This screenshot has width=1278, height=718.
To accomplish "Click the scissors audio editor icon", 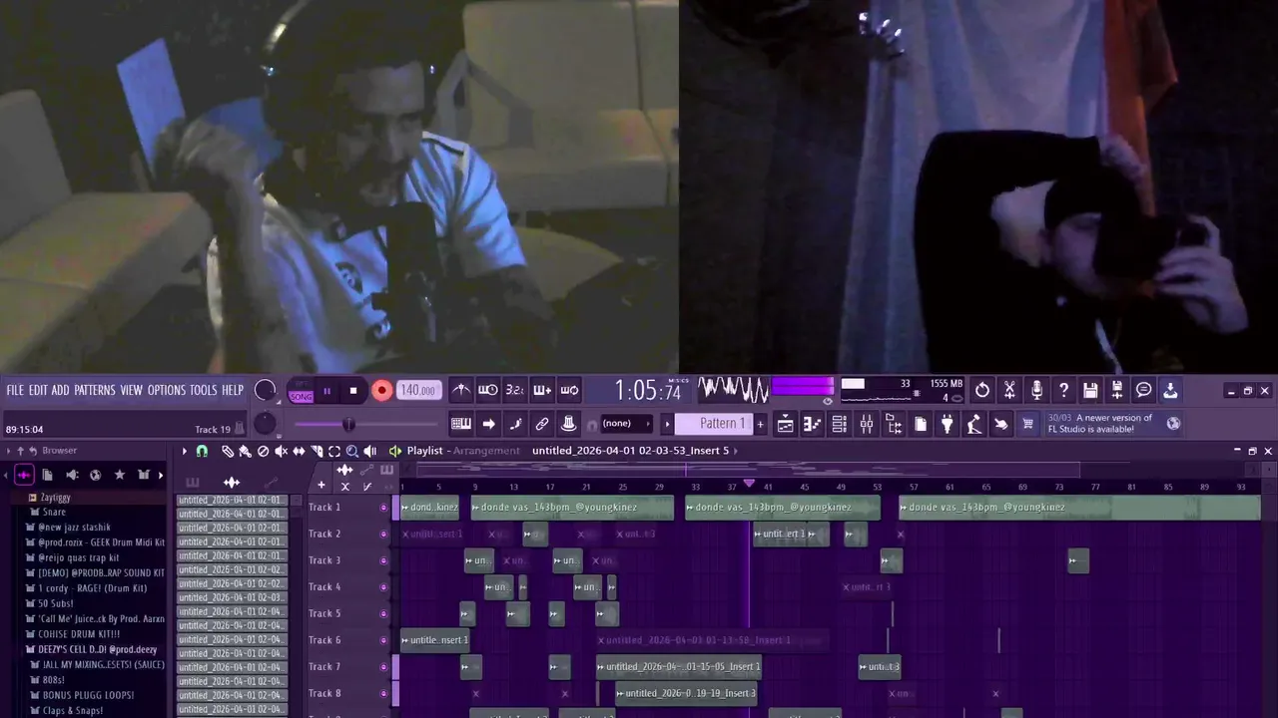I will [1009, 390].
